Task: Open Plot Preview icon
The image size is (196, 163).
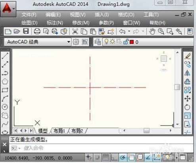Action: pos(46,31)
